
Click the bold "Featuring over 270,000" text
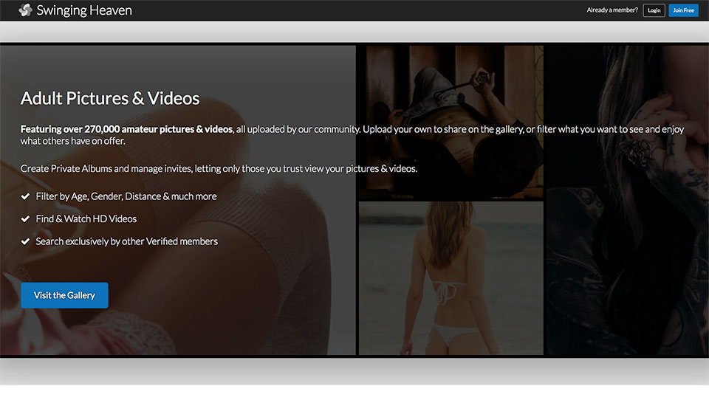pyautogui.click(x=126, y=129)
